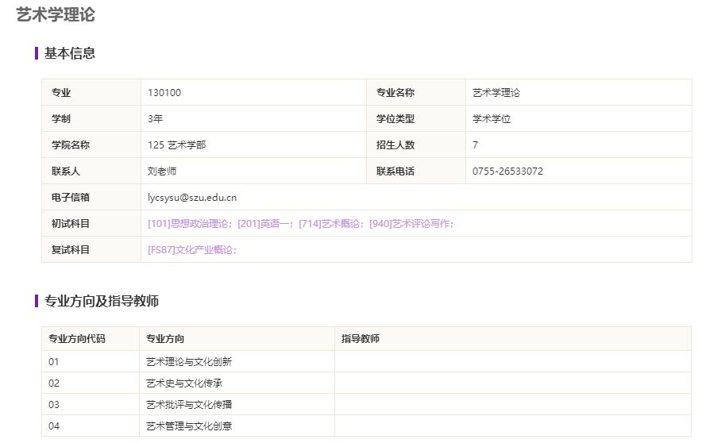Select the [940]艺术评论写作 subject link

pos(411,224)
